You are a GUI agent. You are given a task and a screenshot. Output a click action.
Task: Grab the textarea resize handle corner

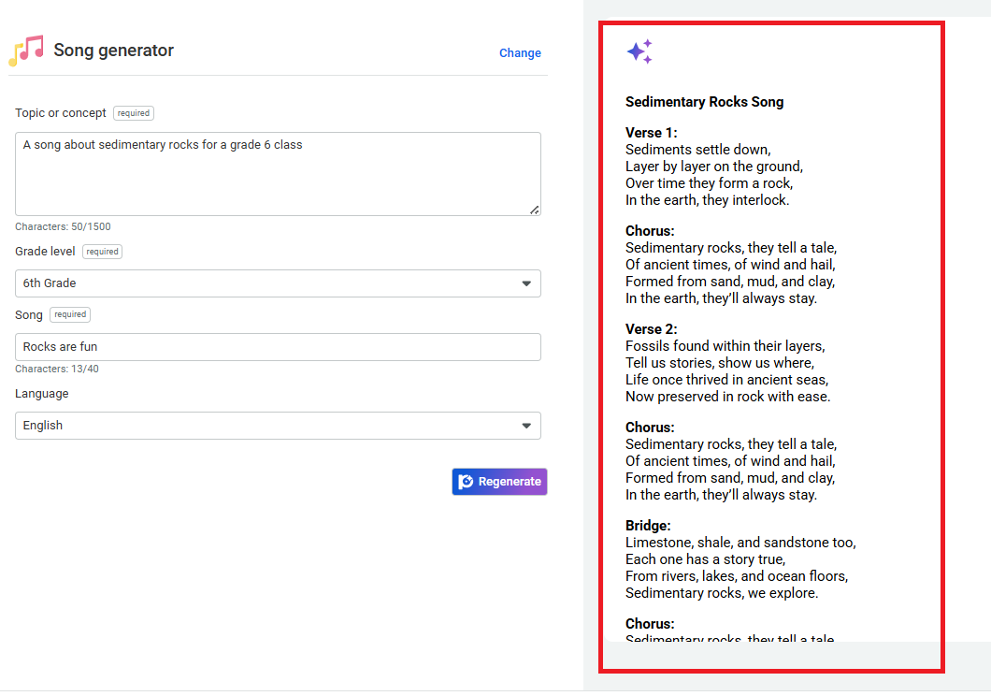[x=534, y=210]
